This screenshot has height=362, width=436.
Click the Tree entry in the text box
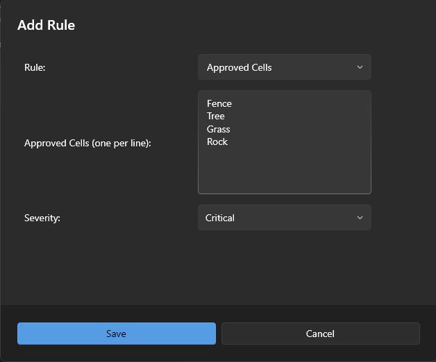point(216,116)
